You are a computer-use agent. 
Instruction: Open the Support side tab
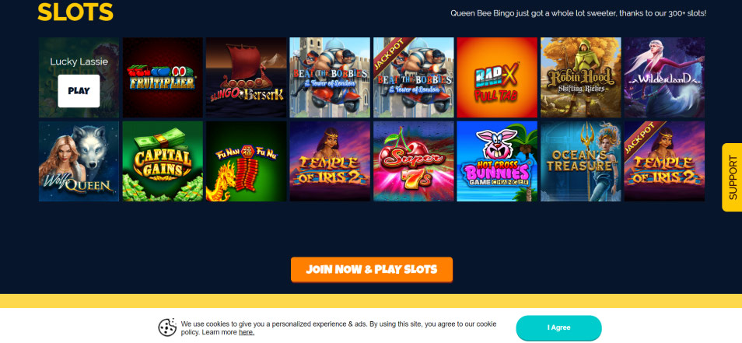pos(732,177)
